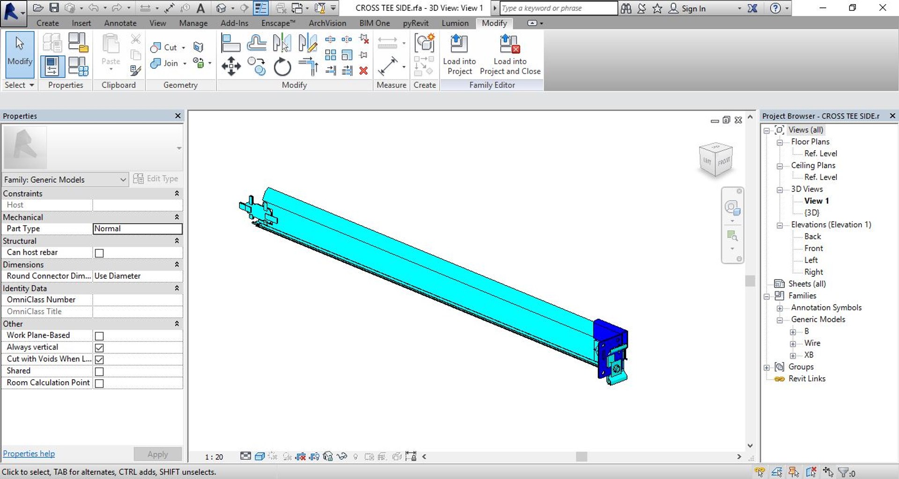
Task: Open the Visual Style icon in view control bar
Action: [260, 457]
